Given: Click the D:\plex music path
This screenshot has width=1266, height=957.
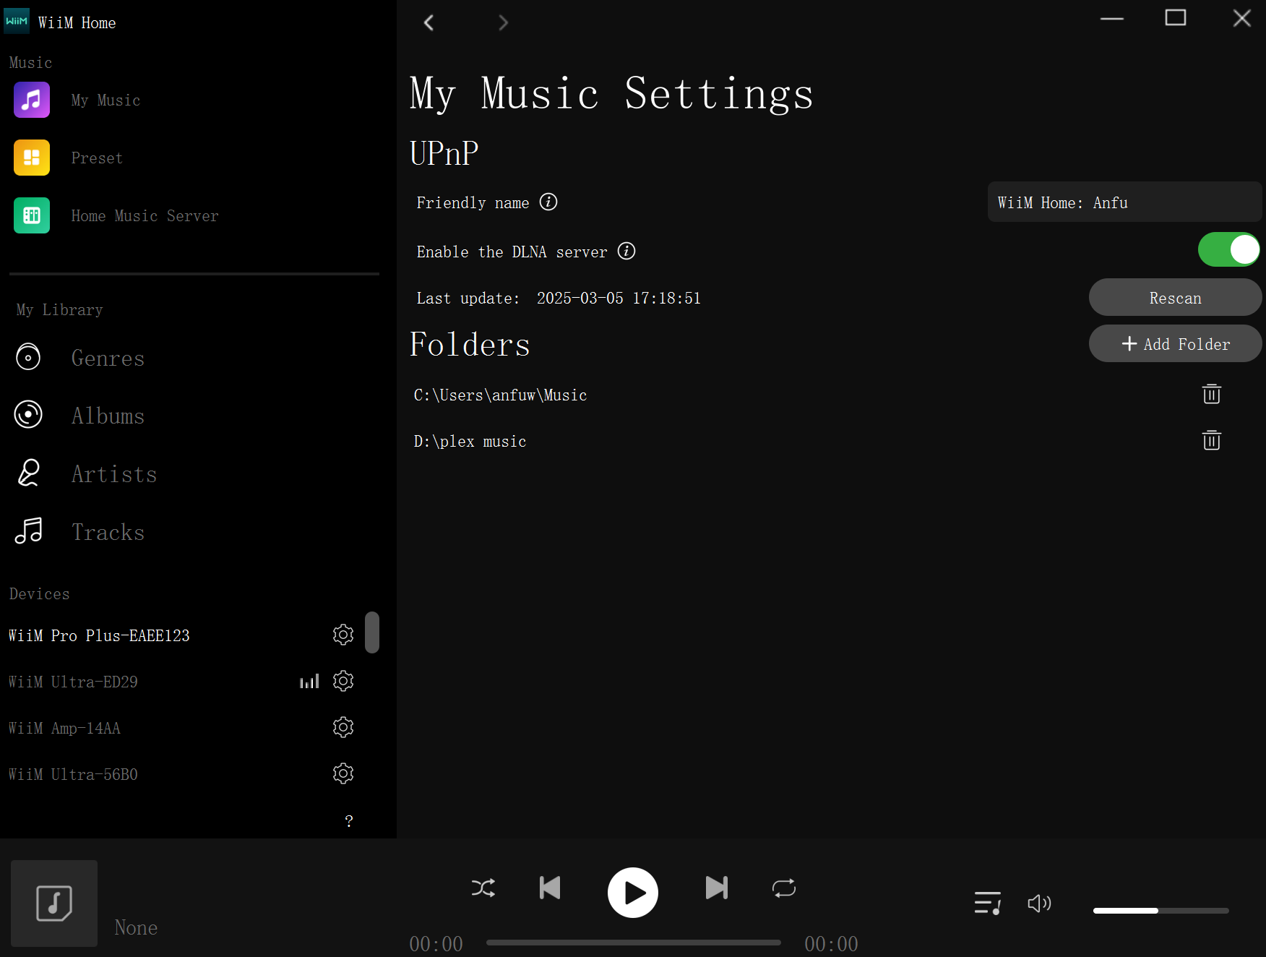Looking at the screenshot, I should point(470,442).
